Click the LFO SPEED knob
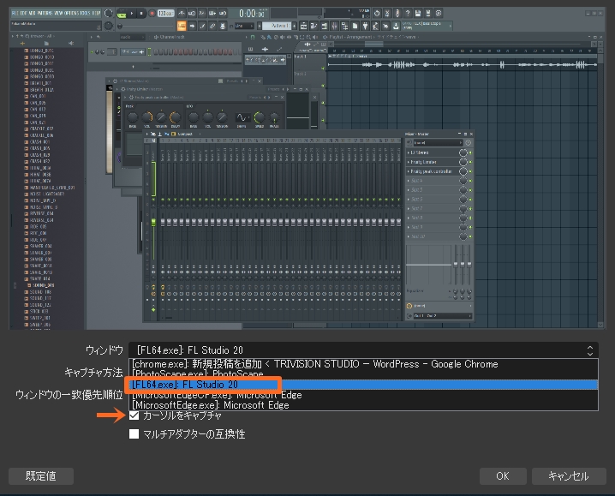Image resolution: width=615 pixels, height=496 pixels. click(x=258, y=117)
